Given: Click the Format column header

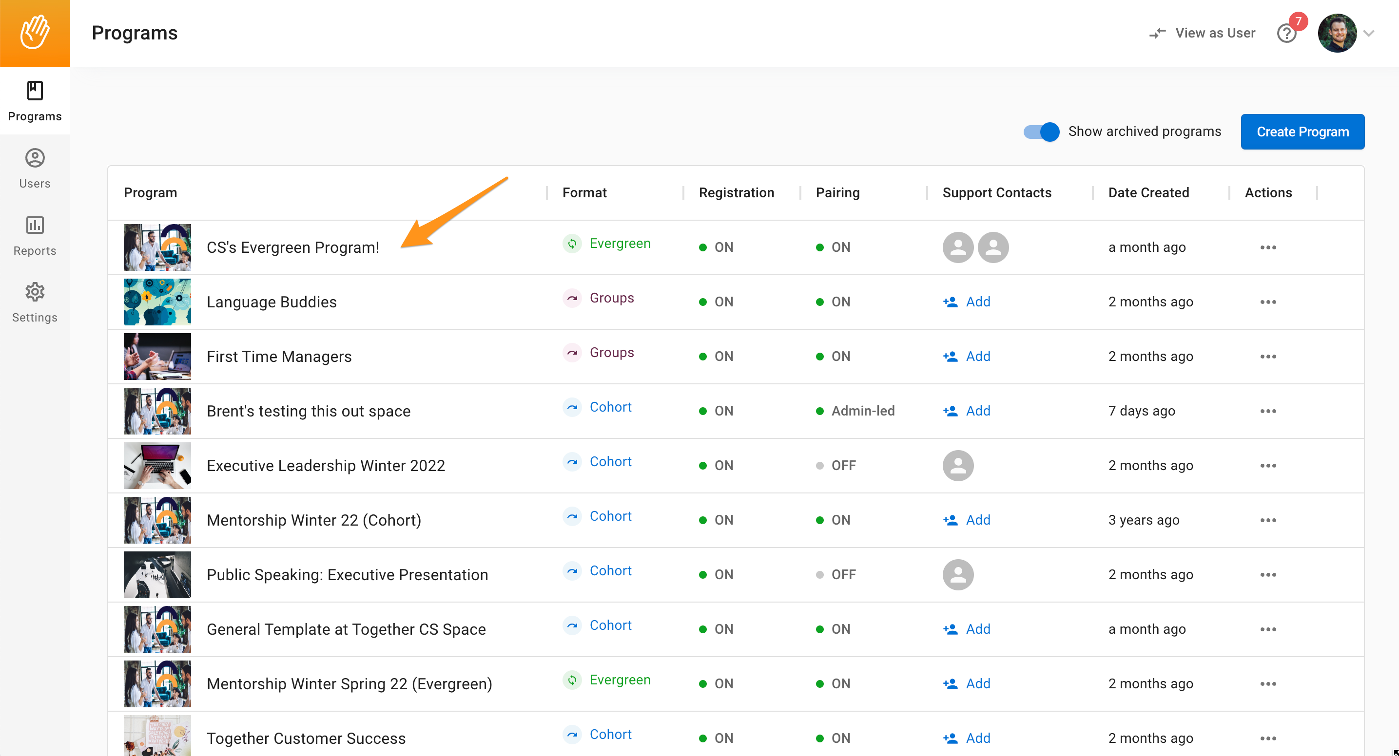Looking at the screenshot, I should (584, 193).
